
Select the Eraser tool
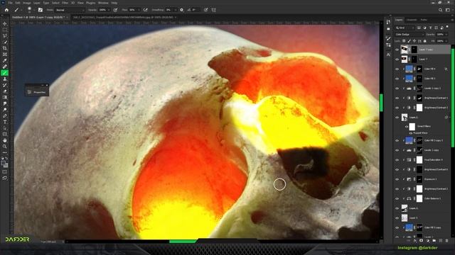click(5, 91)
